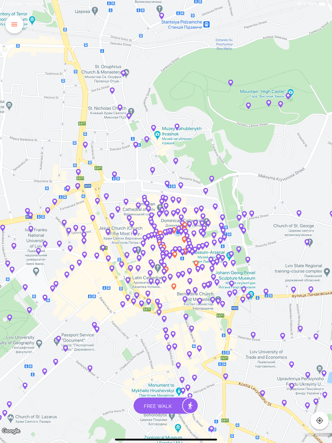Toggle walking mode pedestrian icon
332x443 pixels.
pos(190,406)
